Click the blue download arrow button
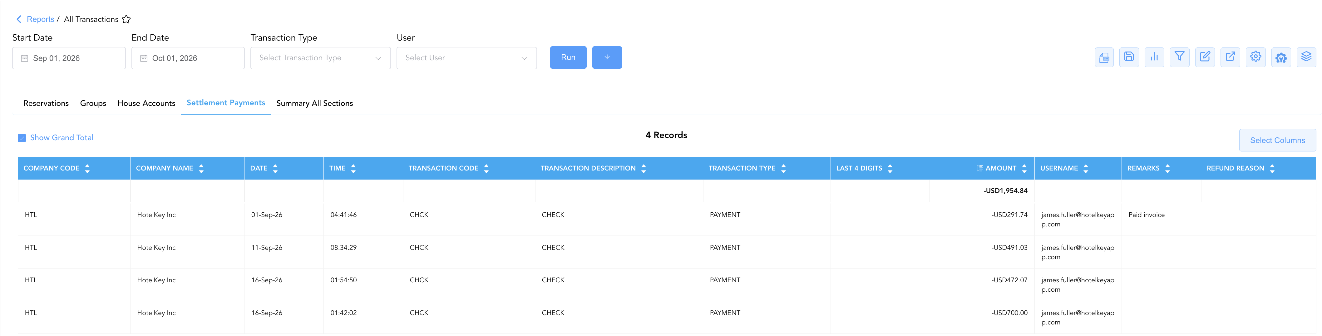Viewport: 1322px width, 336px height. [x=607, y=57]
